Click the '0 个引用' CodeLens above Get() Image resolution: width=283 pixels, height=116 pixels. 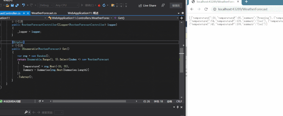click(x=17, y=46)
